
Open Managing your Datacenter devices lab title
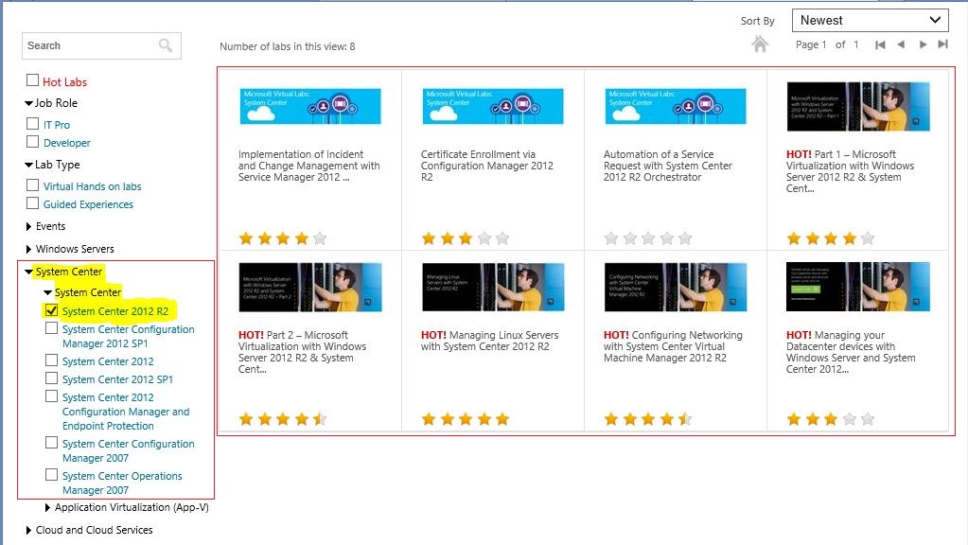pos(851,352)
